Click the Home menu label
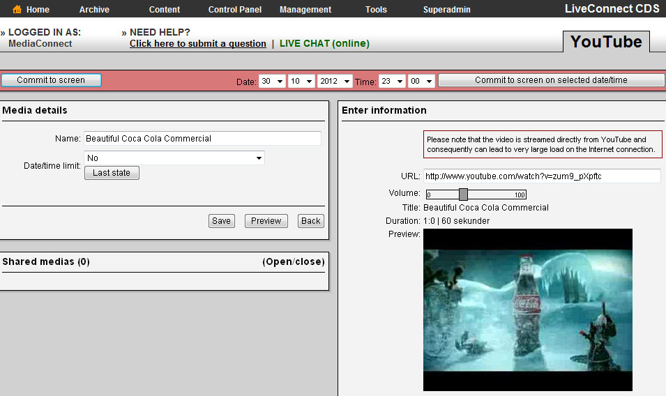This screenshot has width=666, height=396. pos(38,9)
